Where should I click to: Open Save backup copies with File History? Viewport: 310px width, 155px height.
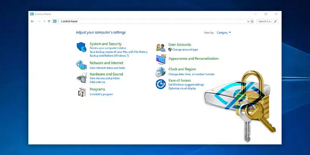[x=119, y=52]
